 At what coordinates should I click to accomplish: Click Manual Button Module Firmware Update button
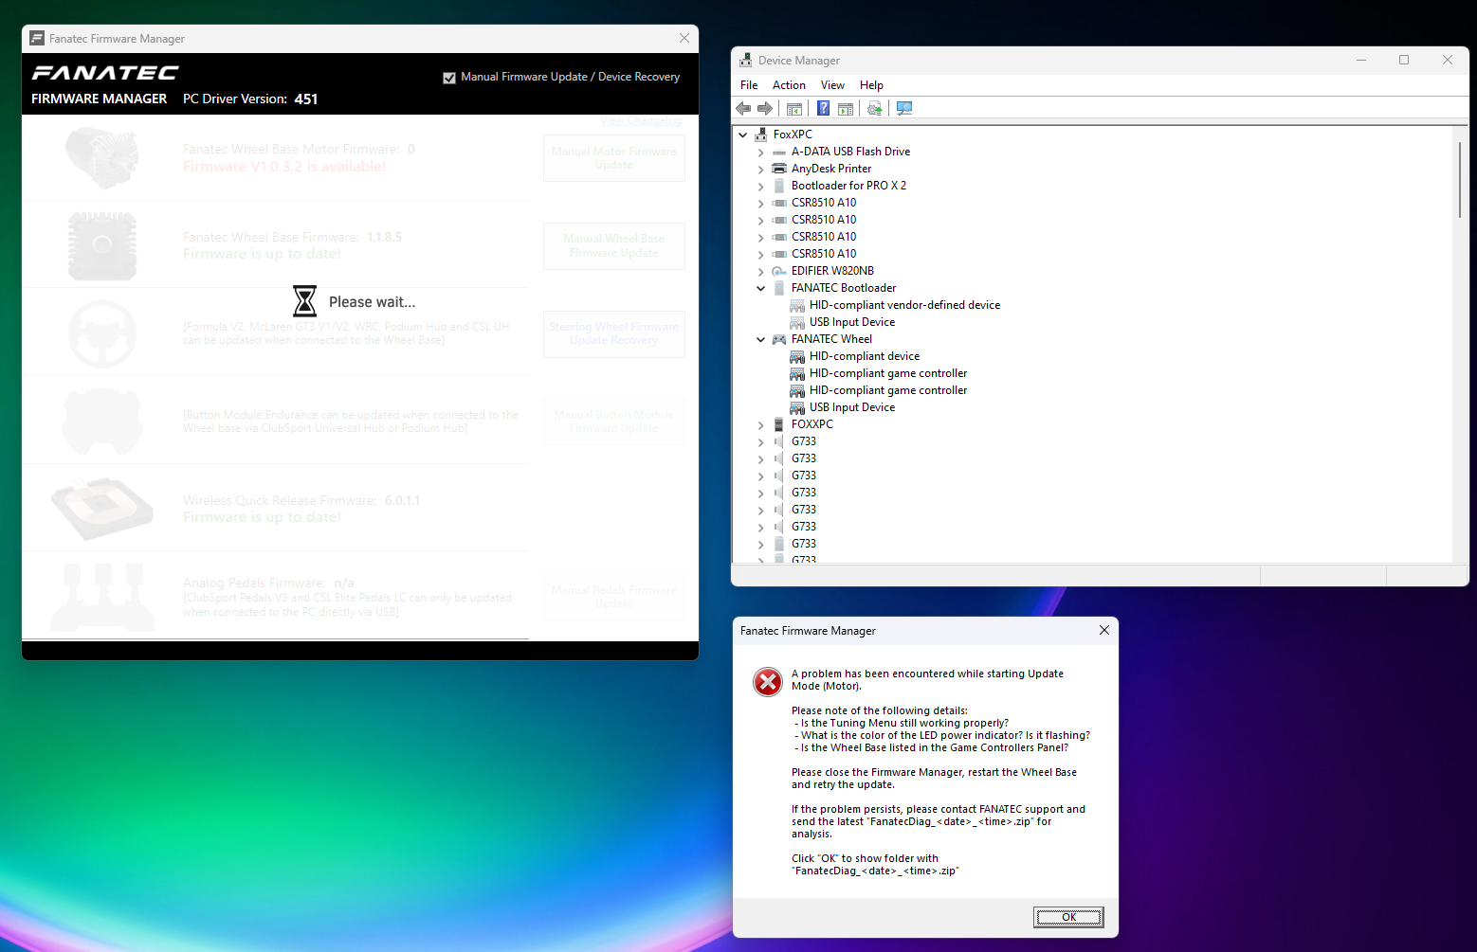pos(614,422)
